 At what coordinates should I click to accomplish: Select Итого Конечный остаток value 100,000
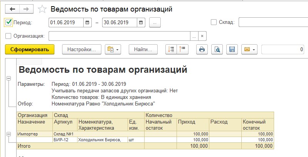point(258,146)
